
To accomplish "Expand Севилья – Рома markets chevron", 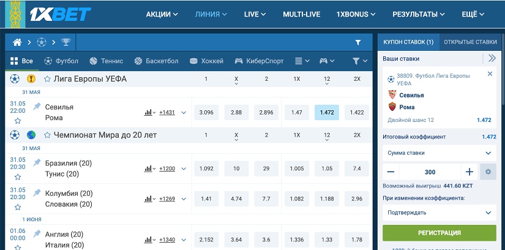I will click(x=184, y=113).
